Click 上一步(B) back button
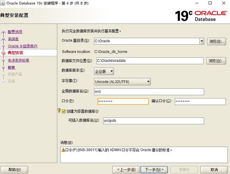The height and width of the screenshot is (174, 230). tap(126, 169)
